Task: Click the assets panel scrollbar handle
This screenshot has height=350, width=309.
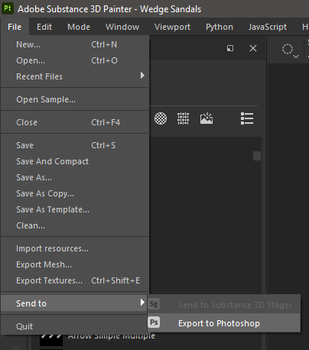Action: click(x=257, y=156)
